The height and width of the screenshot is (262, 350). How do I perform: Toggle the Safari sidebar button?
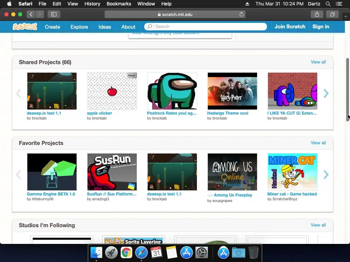(54, 14)
